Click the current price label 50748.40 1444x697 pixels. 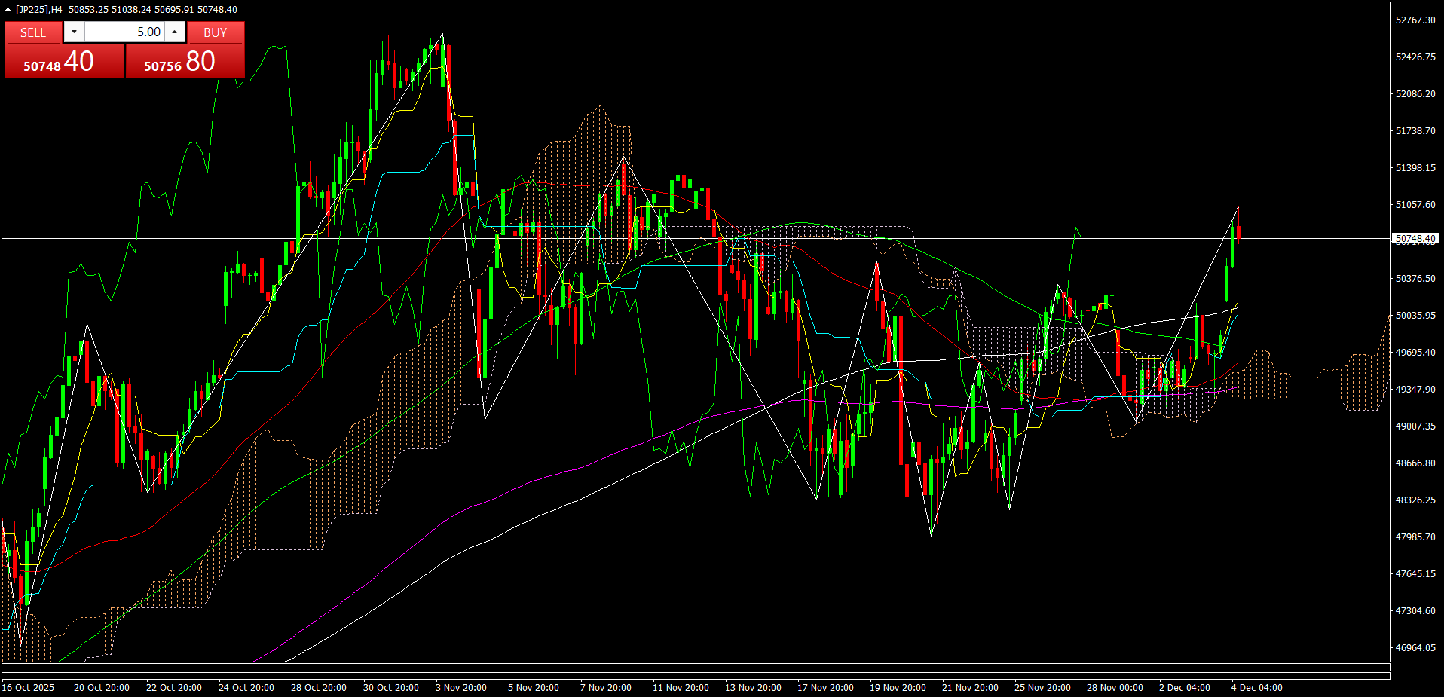[x=1415, y=239]
